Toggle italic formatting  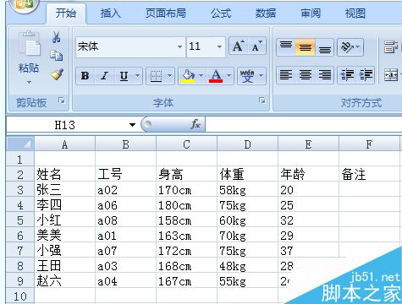click(x=105, y=76)
